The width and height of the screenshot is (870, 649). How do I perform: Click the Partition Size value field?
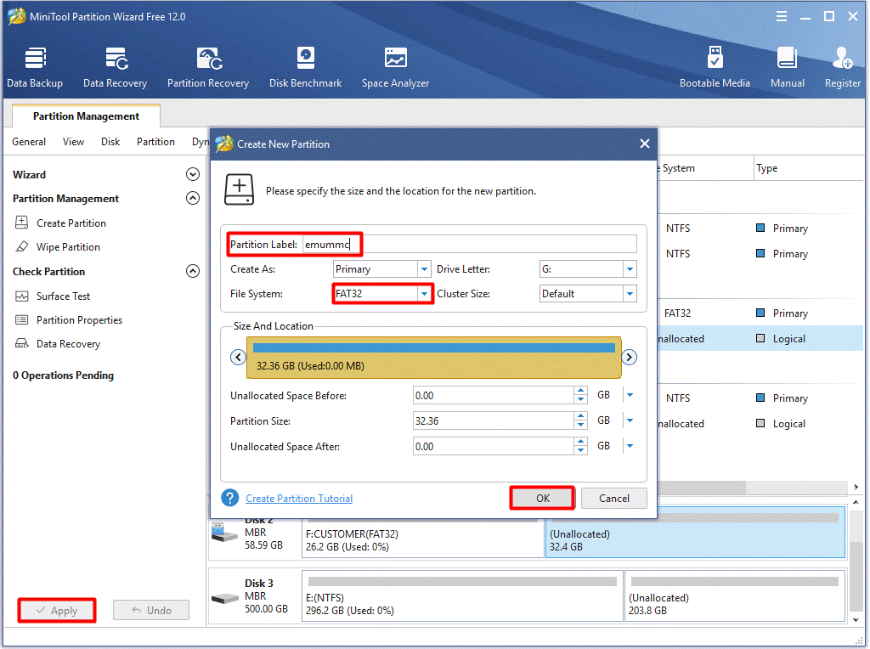pos(494,421)
